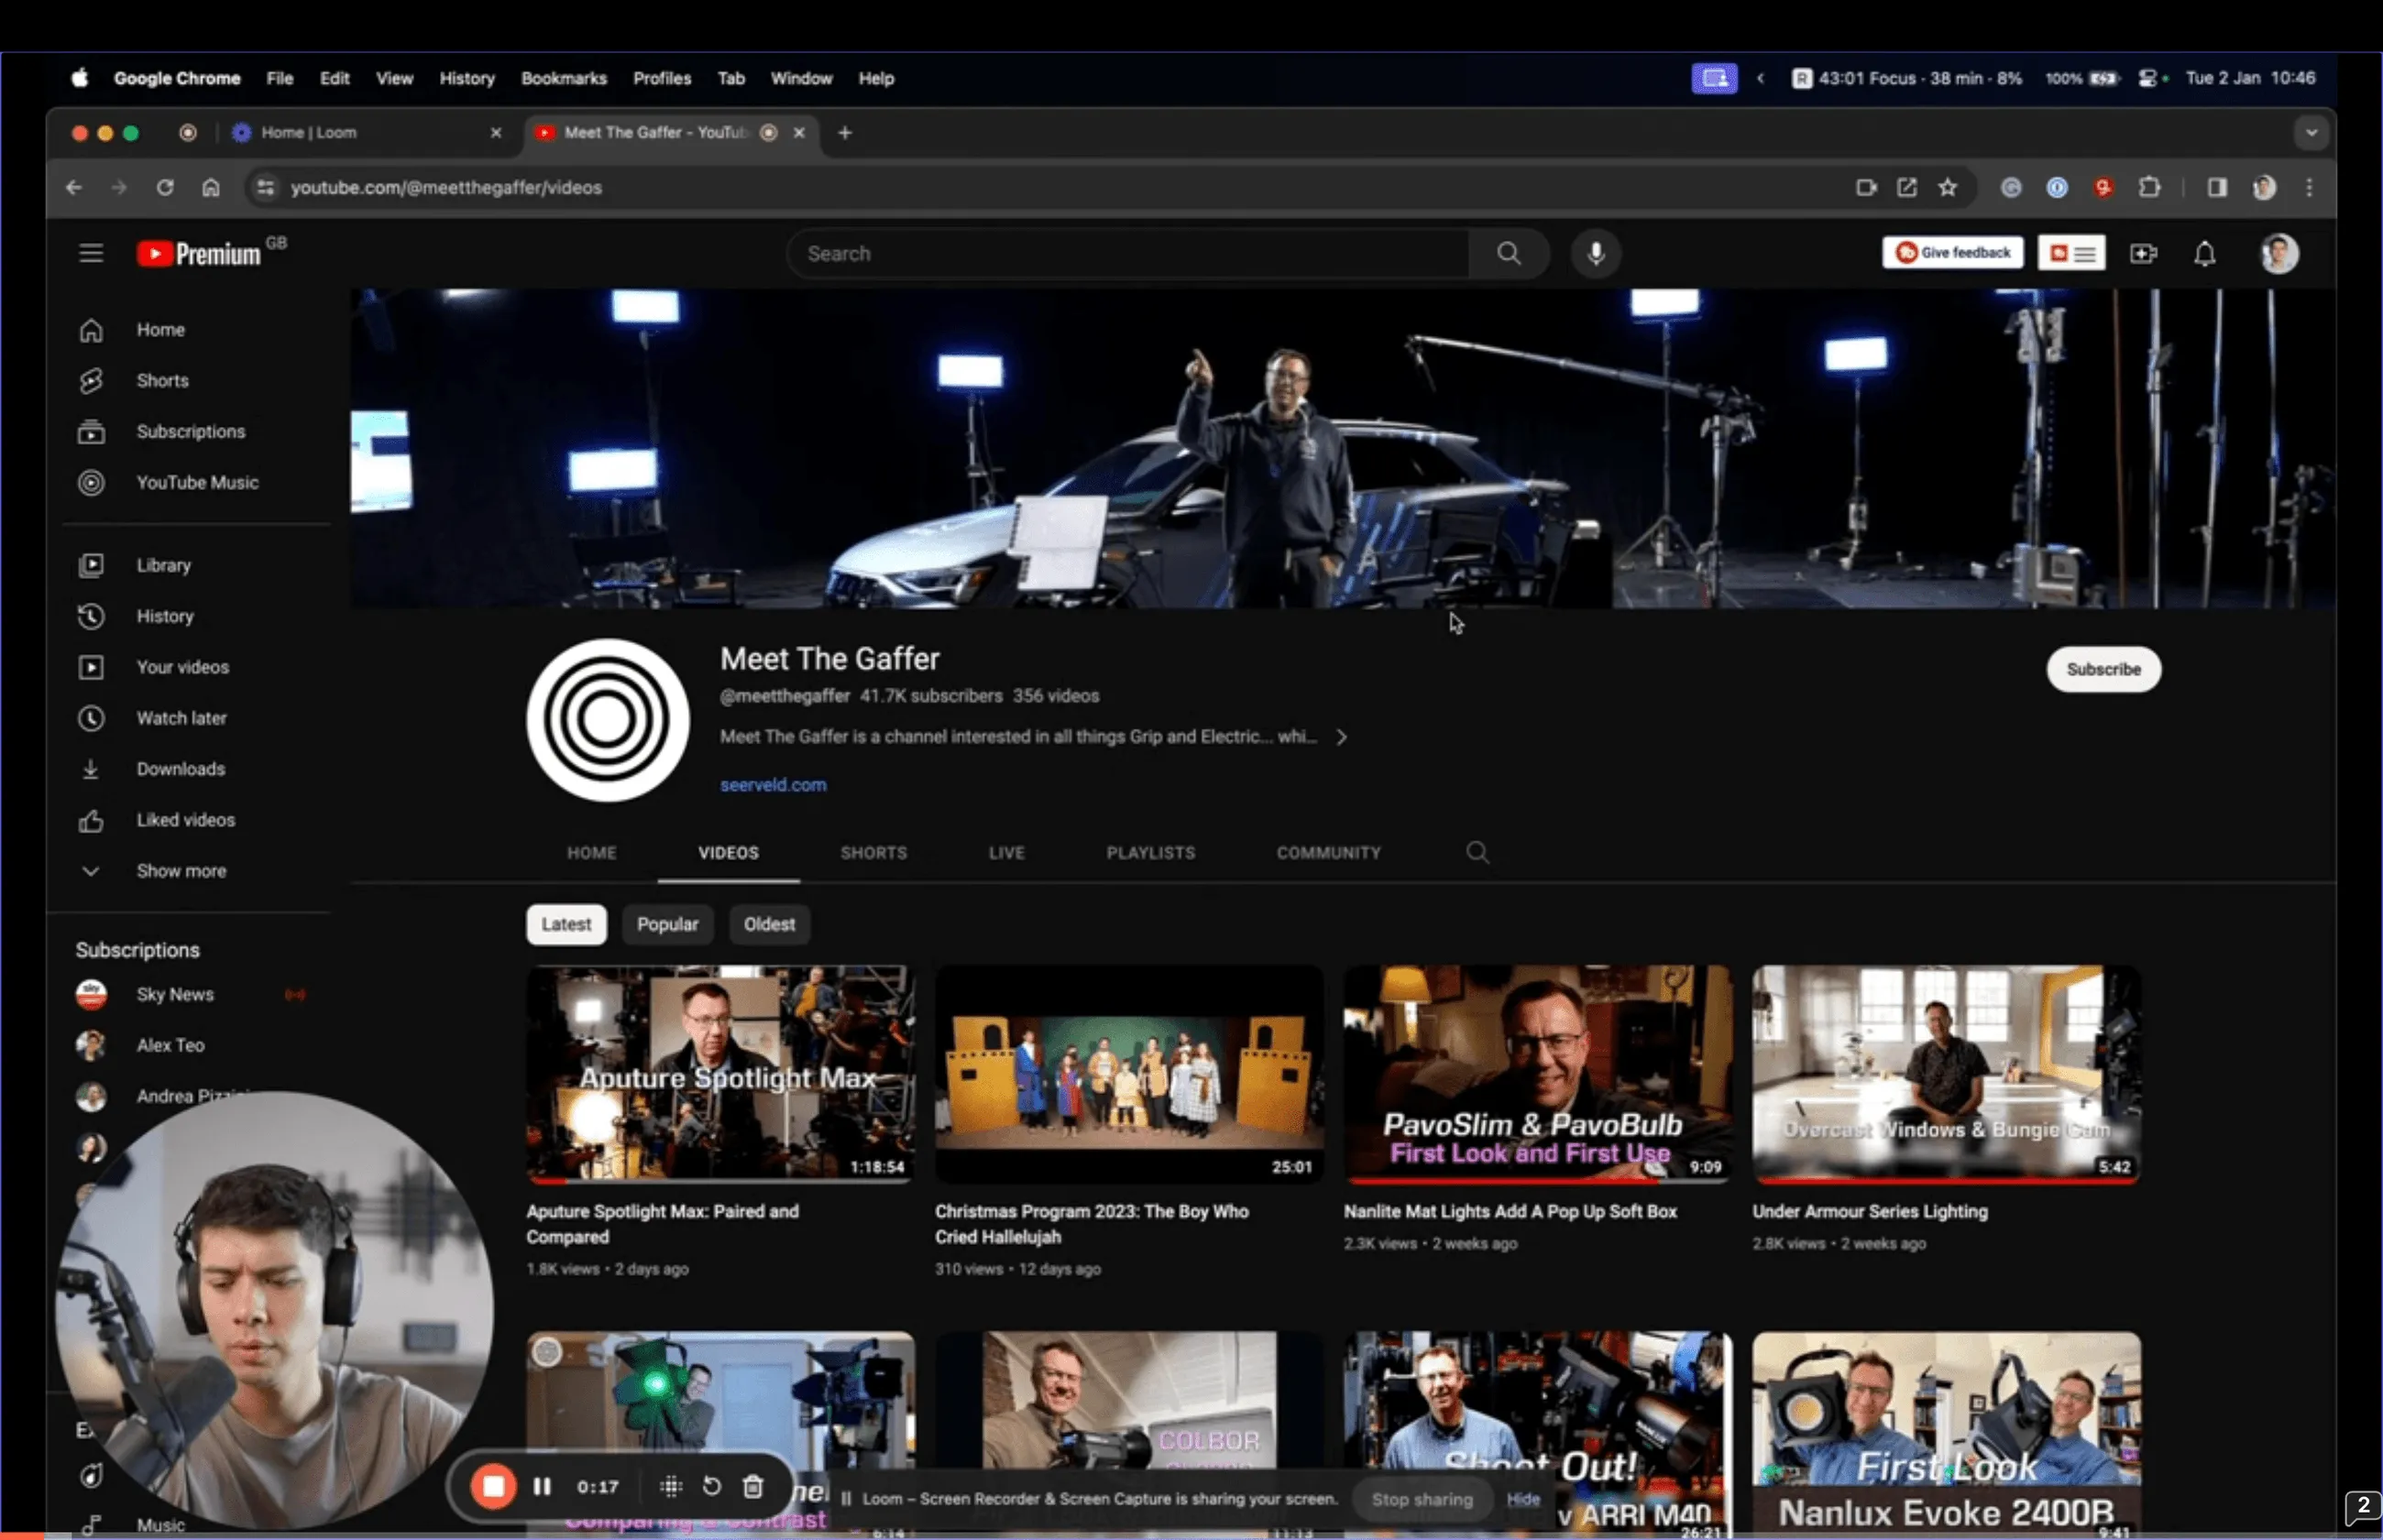Open the seerveld.com link
Screen dimensions: 2383x1540
click(773, 786)
